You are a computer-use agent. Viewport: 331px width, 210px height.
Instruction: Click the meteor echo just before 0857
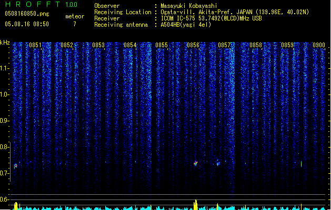point(218,163)
